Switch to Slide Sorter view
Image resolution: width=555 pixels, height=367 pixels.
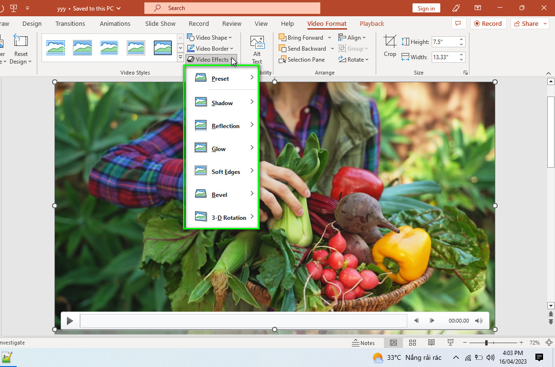(x=413, y=343)
